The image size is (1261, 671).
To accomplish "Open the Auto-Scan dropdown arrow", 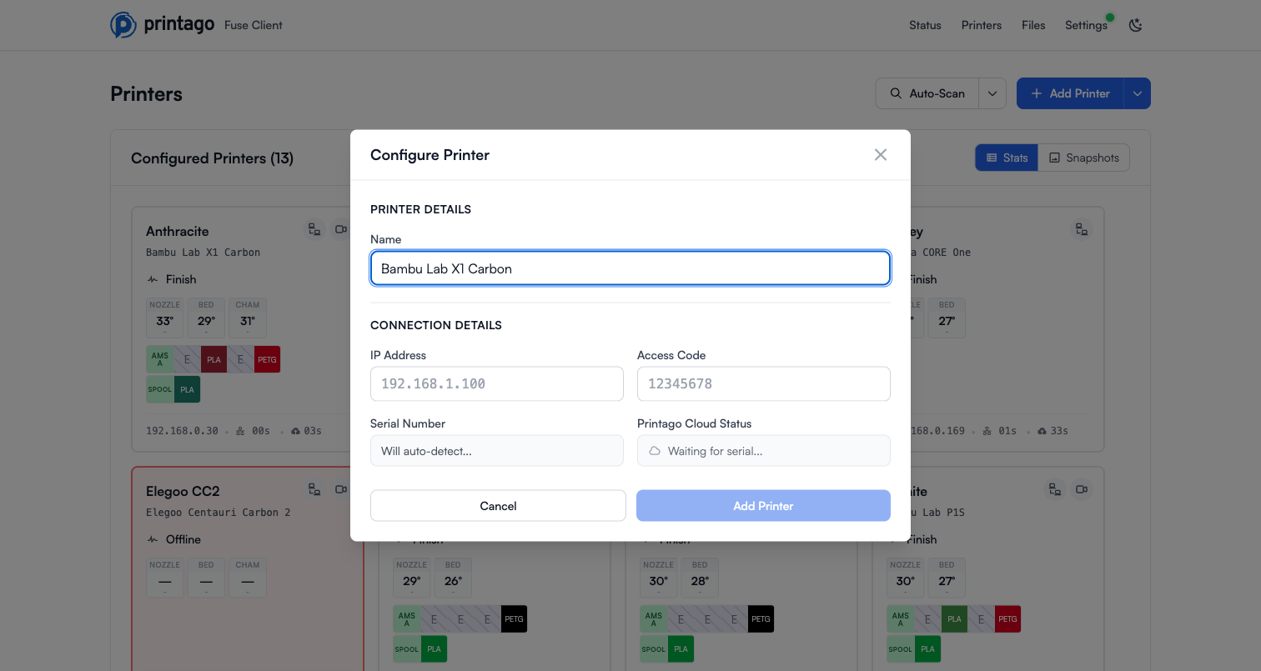I will (x=992, y=93).
